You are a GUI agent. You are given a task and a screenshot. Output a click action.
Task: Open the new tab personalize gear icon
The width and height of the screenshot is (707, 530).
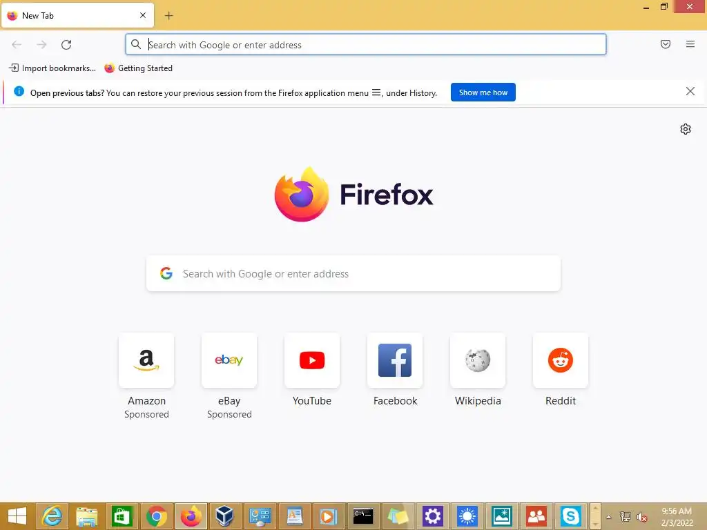(686, 129)
